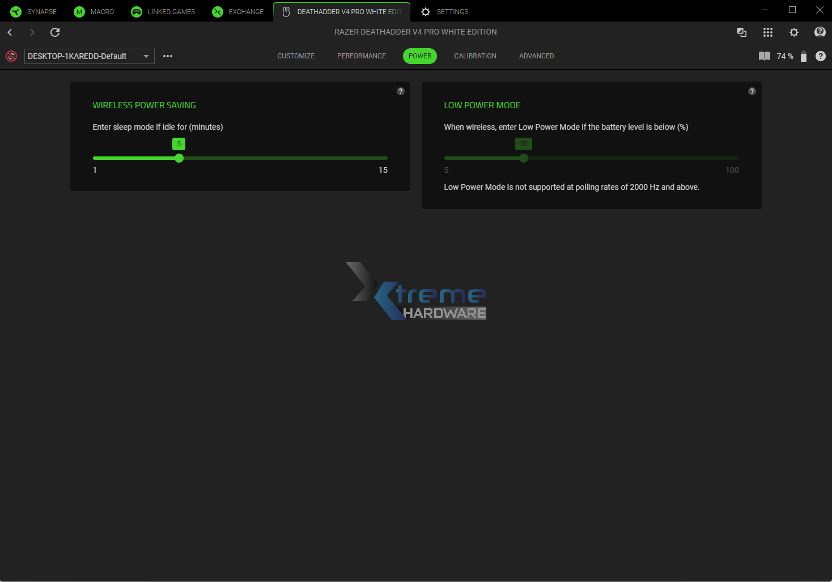
Task: Expand help options via bottom question mark
Action: (x=821, y=56)
